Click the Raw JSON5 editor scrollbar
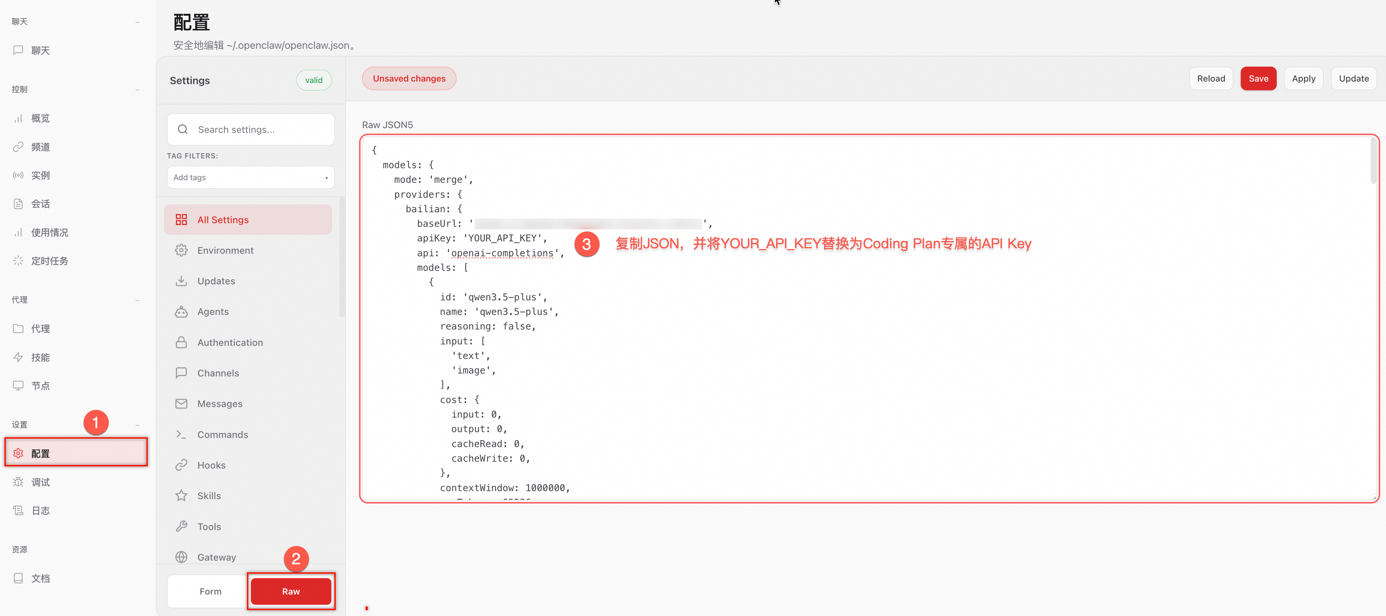 point(1374,161)
